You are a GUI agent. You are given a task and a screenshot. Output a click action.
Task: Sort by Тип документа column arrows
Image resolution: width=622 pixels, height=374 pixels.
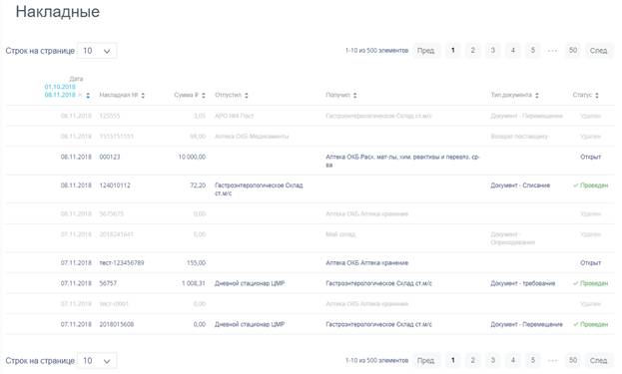pos(537,95)
